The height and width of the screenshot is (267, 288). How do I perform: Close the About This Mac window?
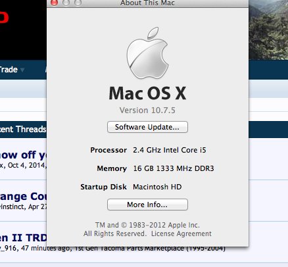click(54, 3)
